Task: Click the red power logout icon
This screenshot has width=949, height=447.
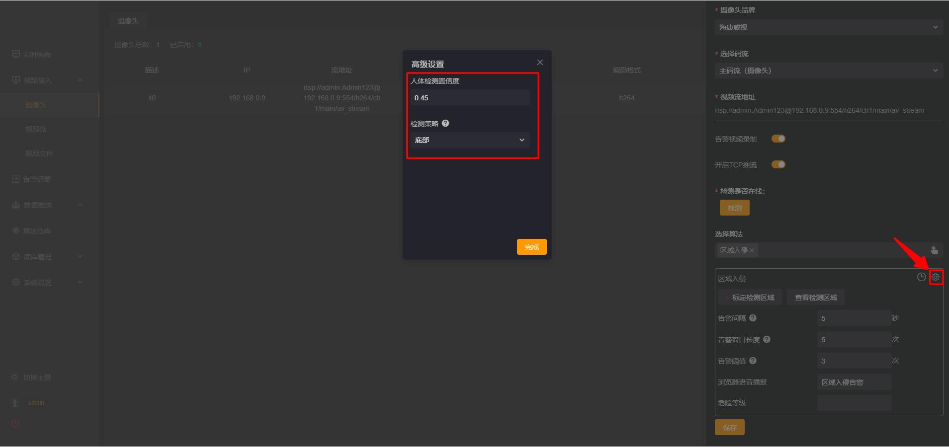Action: coord(15,423)
